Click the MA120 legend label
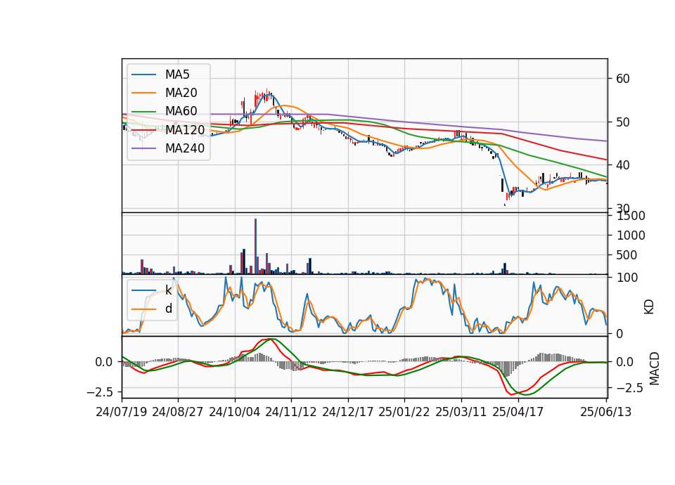 pos(185,130)
